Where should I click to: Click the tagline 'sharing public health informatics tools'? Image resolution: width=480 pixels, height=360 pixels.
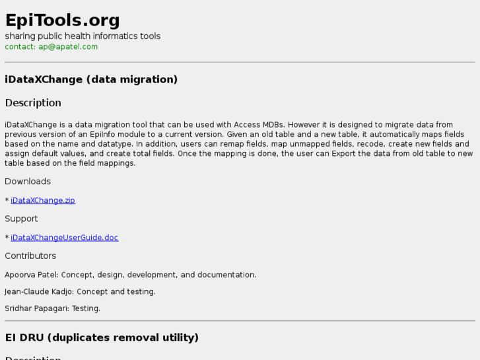point(83,36)
